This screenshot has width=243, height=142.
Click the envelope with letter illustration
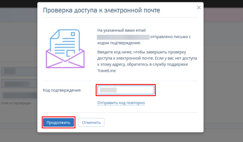coord(65,49)
